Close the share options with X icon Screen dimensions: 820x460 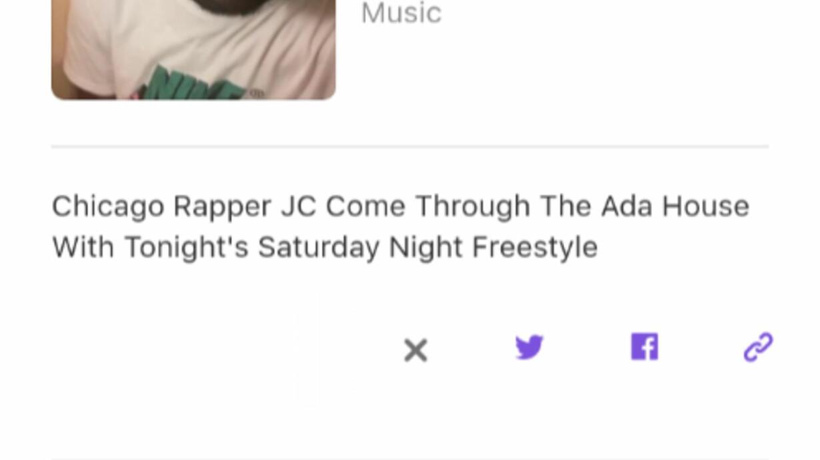(x=415, y=350)
